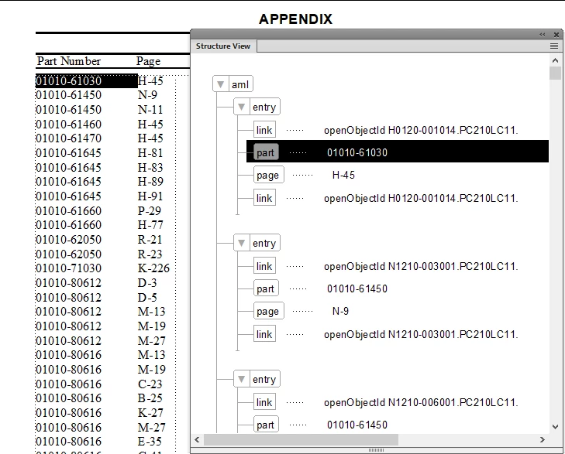Click the scroll down arrow in Structure View
Image resolution: width=565 pixels, height=454 pixels.
pyautogui.click(x=555, y=427)
